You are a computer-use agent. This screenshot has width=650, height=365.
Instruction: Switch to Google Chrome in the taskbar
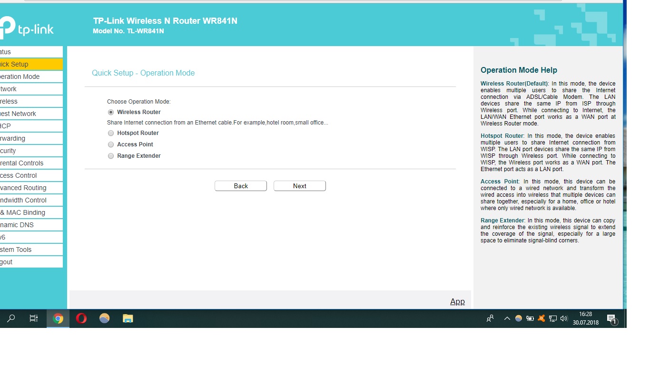(x=58, y=318)
